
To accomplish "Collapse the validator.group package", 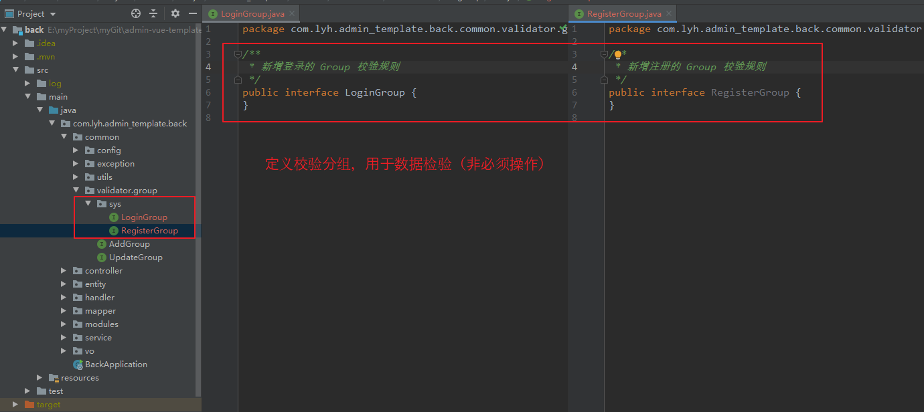I will pos(76,191).
